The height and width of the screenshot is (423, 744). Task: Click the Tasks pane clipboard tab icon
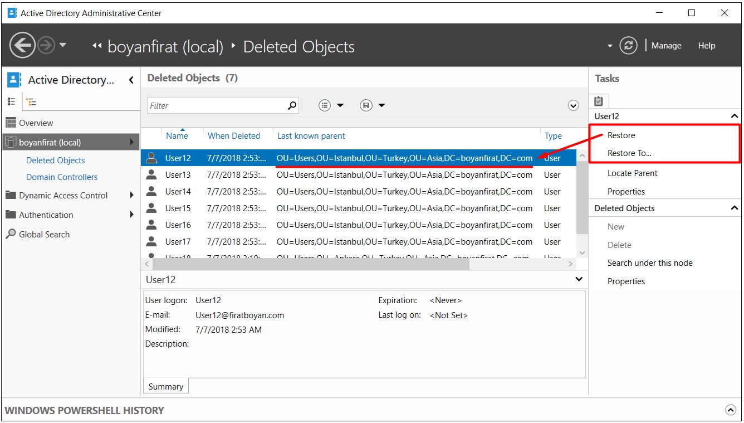599,101
